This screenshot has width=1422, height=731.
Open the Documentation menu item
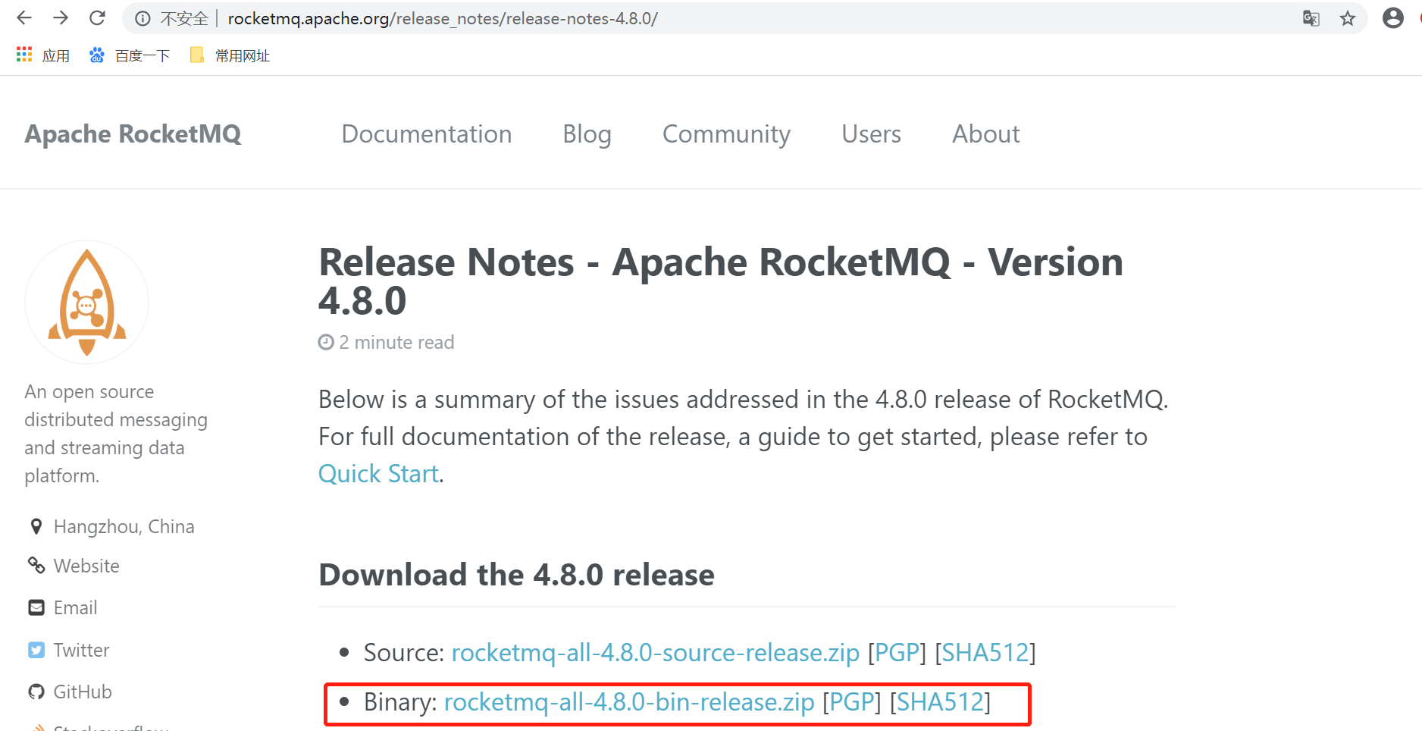tap(427, 133)
